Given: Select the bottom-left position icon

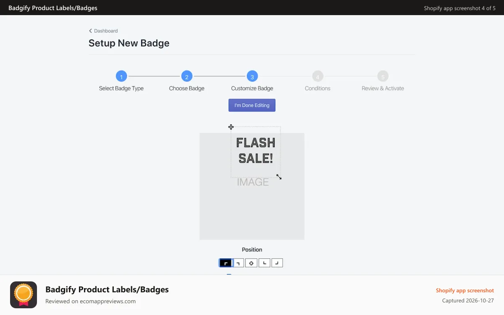Looking at the screenshot, I should [x=264, y=263].
